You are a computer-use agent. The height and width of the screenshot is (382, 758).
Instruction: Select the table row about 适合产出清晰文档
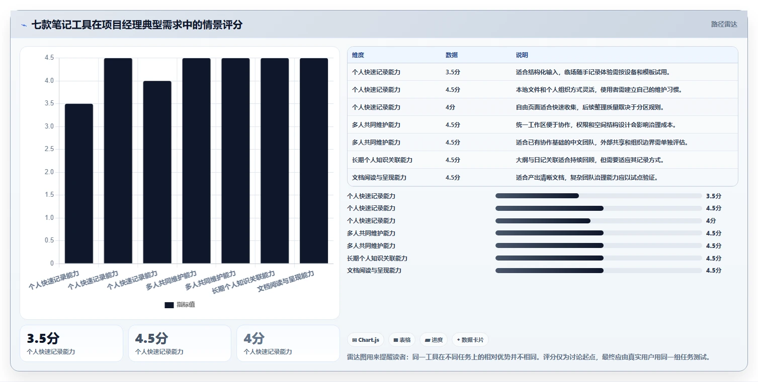click(543, 178)
